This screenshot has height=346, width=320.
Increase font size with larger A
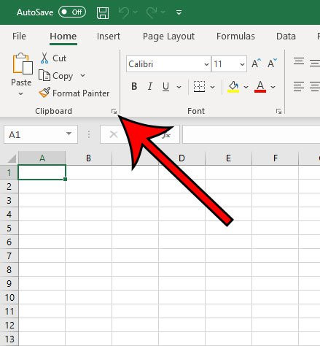pyautogui.click(x=256, y=64)
